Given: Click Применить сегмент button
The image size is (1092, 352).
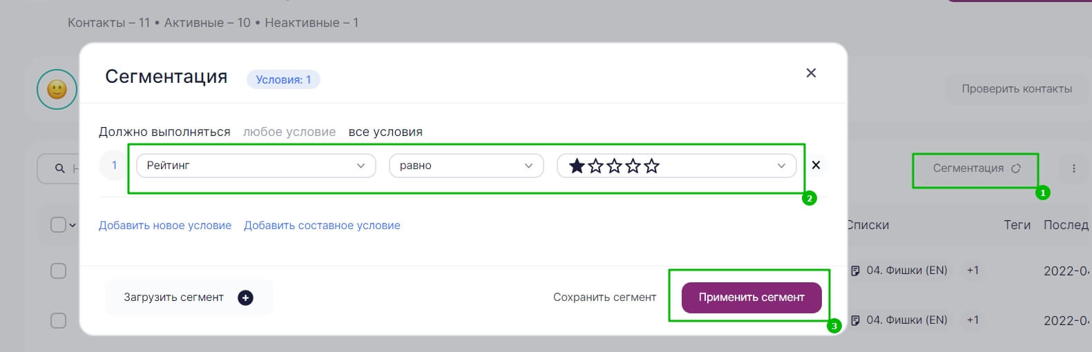Looking at the screenshot, I should point(751,297).
